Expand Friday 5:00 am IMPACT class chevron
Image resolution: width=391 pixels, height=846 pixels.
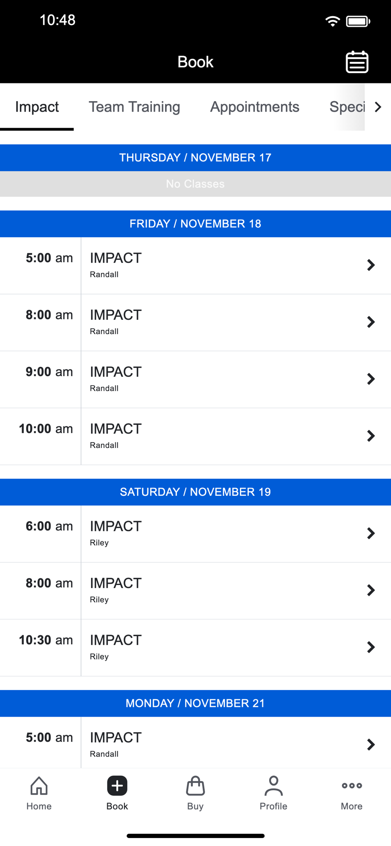click(371, 265)
